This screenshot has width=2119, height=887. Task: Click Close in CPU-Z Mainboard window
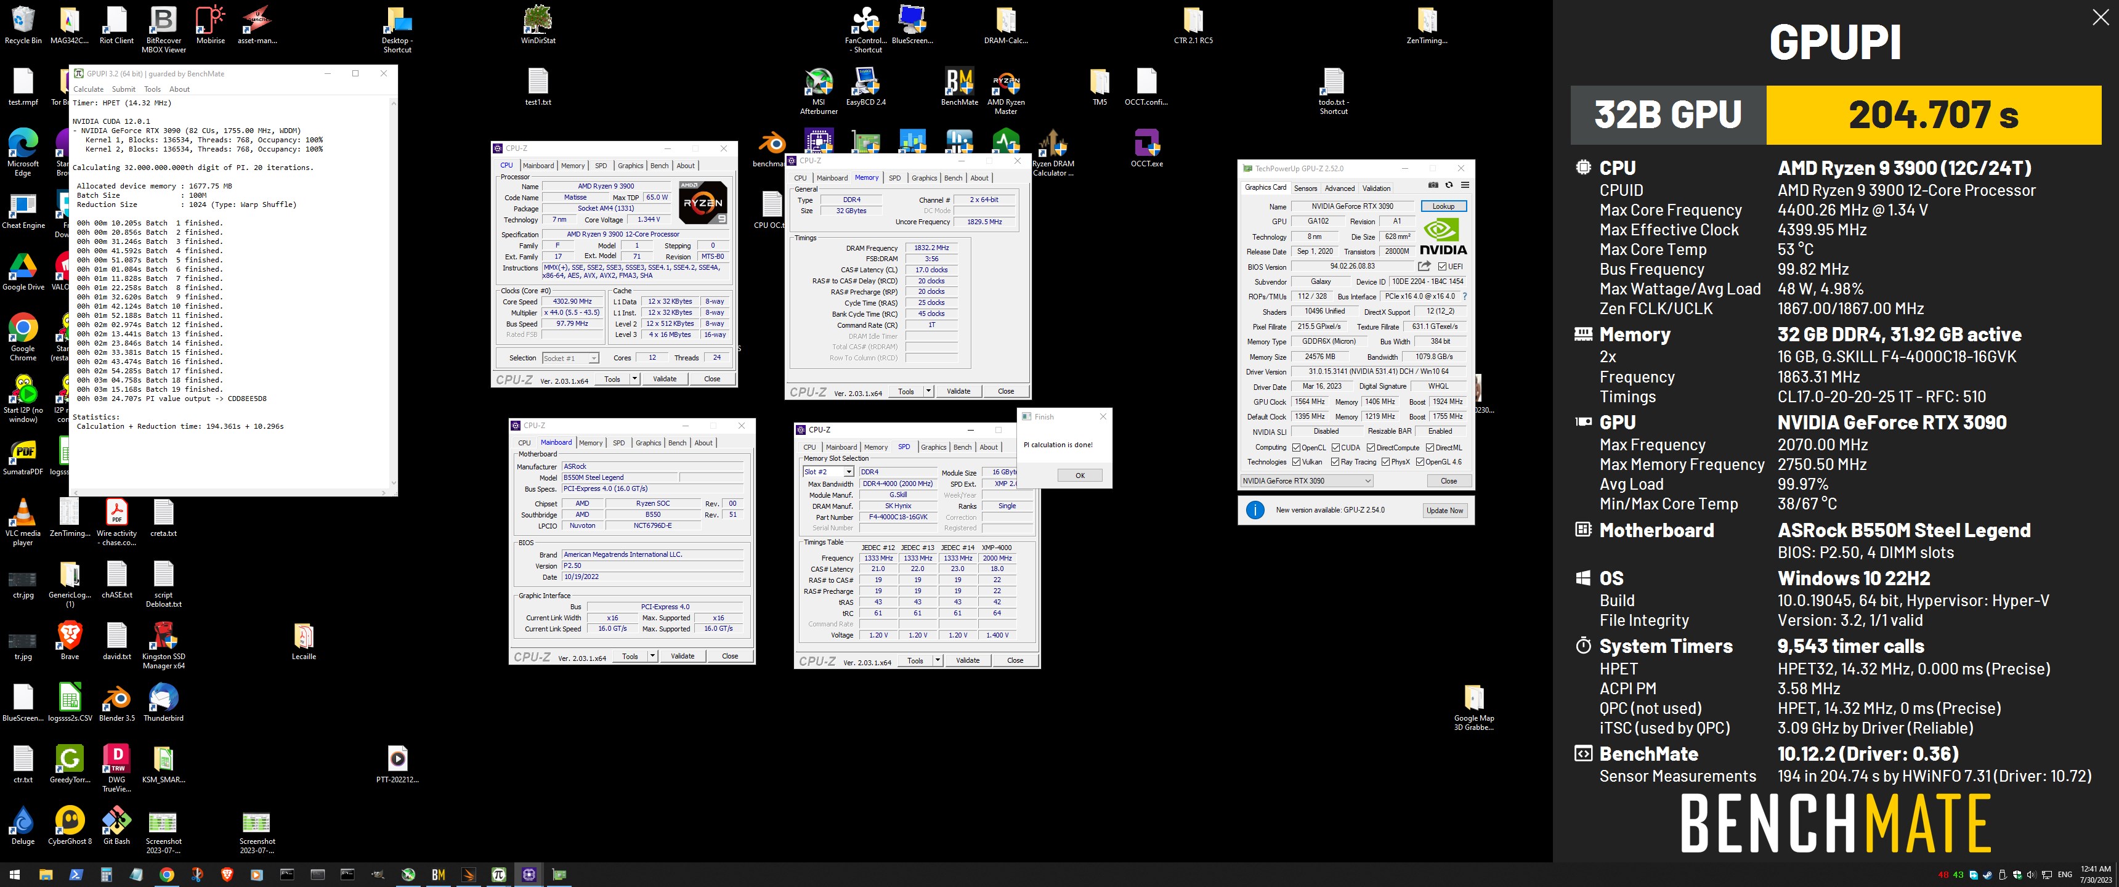coord(730,656)
